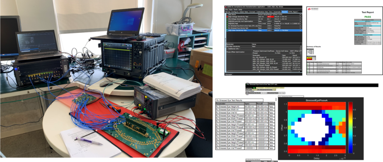The width and height of the screenshot is (383, 162).
Task: Click the parameter panel vertical scrollbar
Action: click(301, 58)
